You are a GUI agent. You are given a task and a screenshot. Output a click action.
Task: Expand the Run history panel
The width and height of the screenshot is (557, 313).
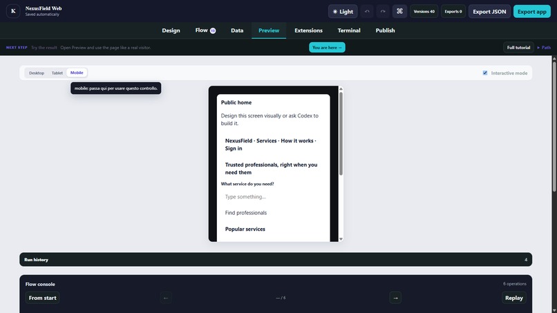click(276, 260)
